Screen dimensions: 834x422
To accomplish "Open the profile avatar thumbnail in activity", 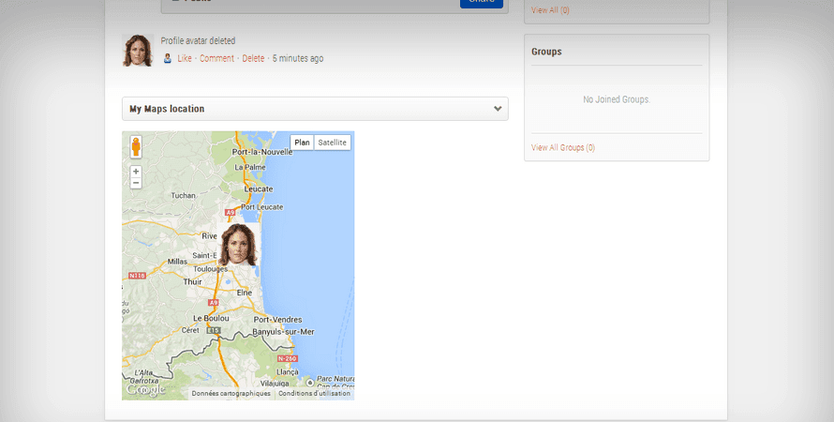I will [x=138, y=51].
